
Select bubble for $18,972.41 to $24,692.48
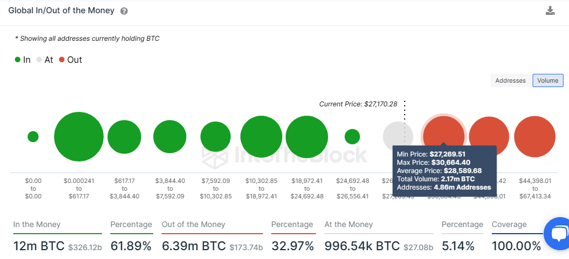(x=307, y=137)
